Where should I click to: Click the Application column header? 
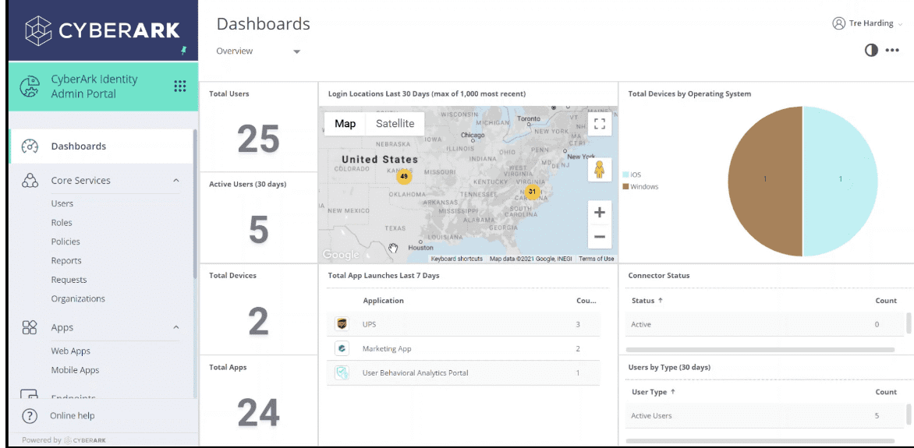383,301
